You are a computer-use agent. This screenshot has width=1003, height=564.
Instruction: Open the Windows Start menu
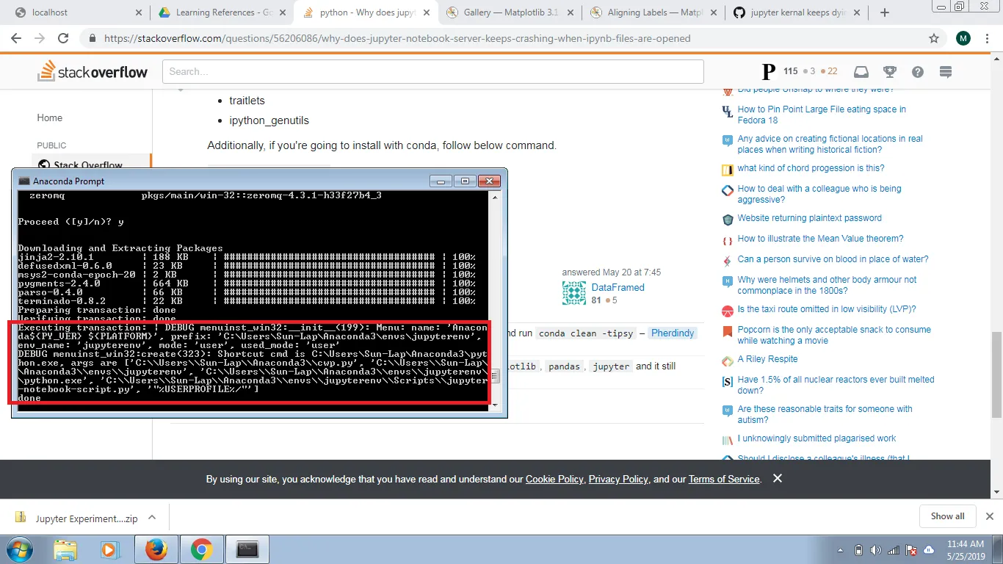18,549
